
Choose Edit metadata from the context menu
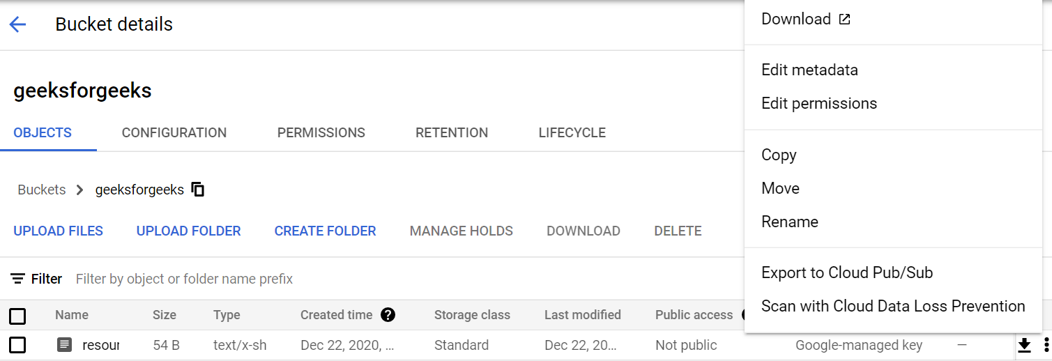809,70
